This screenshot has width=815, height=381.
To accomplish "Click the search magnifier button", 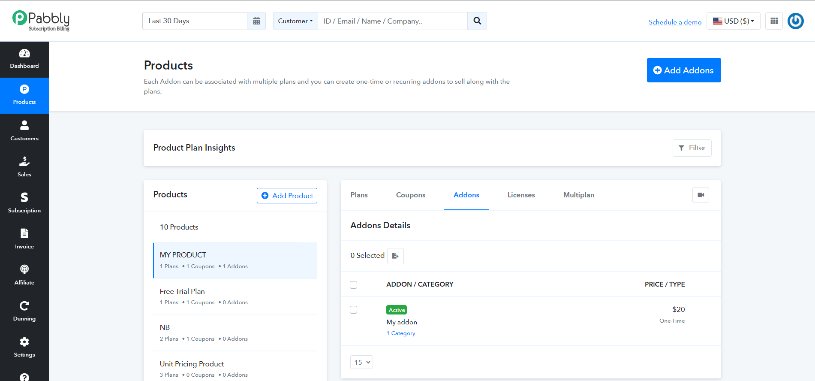I will [x=477, y=21].
